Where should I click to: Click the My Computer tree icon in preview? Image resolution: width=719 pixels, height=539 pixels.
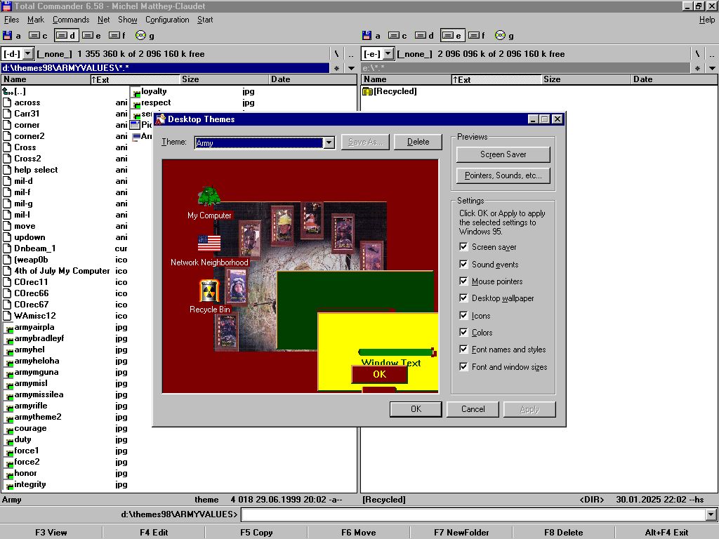pos(209,197)
